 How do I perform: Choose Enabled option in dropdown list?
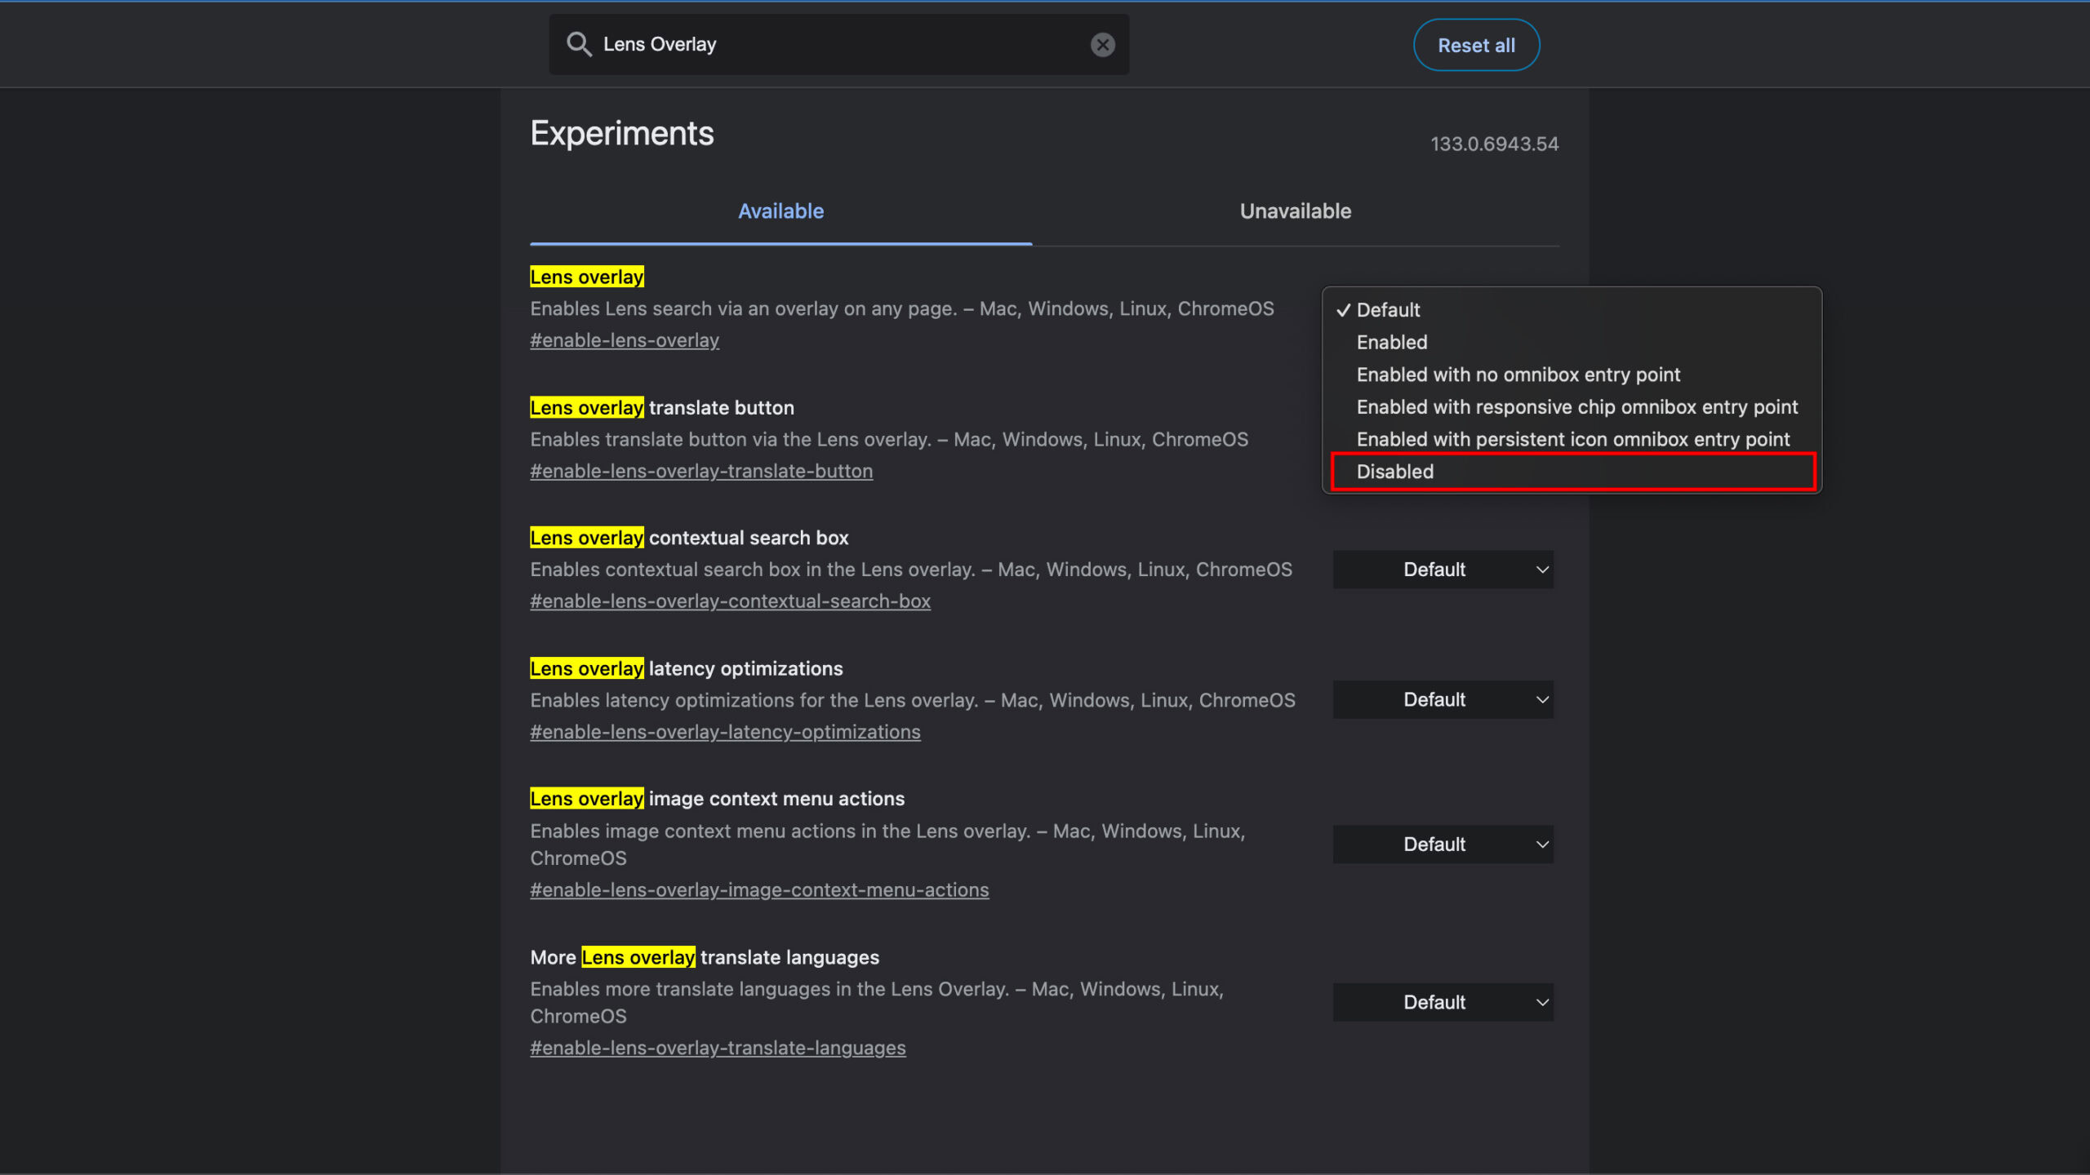point(1392,343)
